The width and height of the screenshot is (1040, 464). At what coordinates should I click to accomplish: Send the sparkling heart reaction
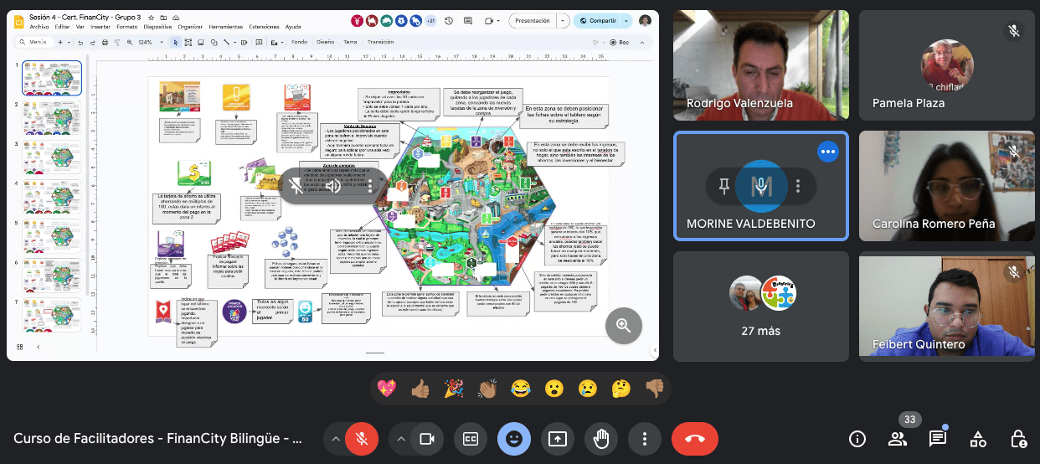[x=387, y=388]
